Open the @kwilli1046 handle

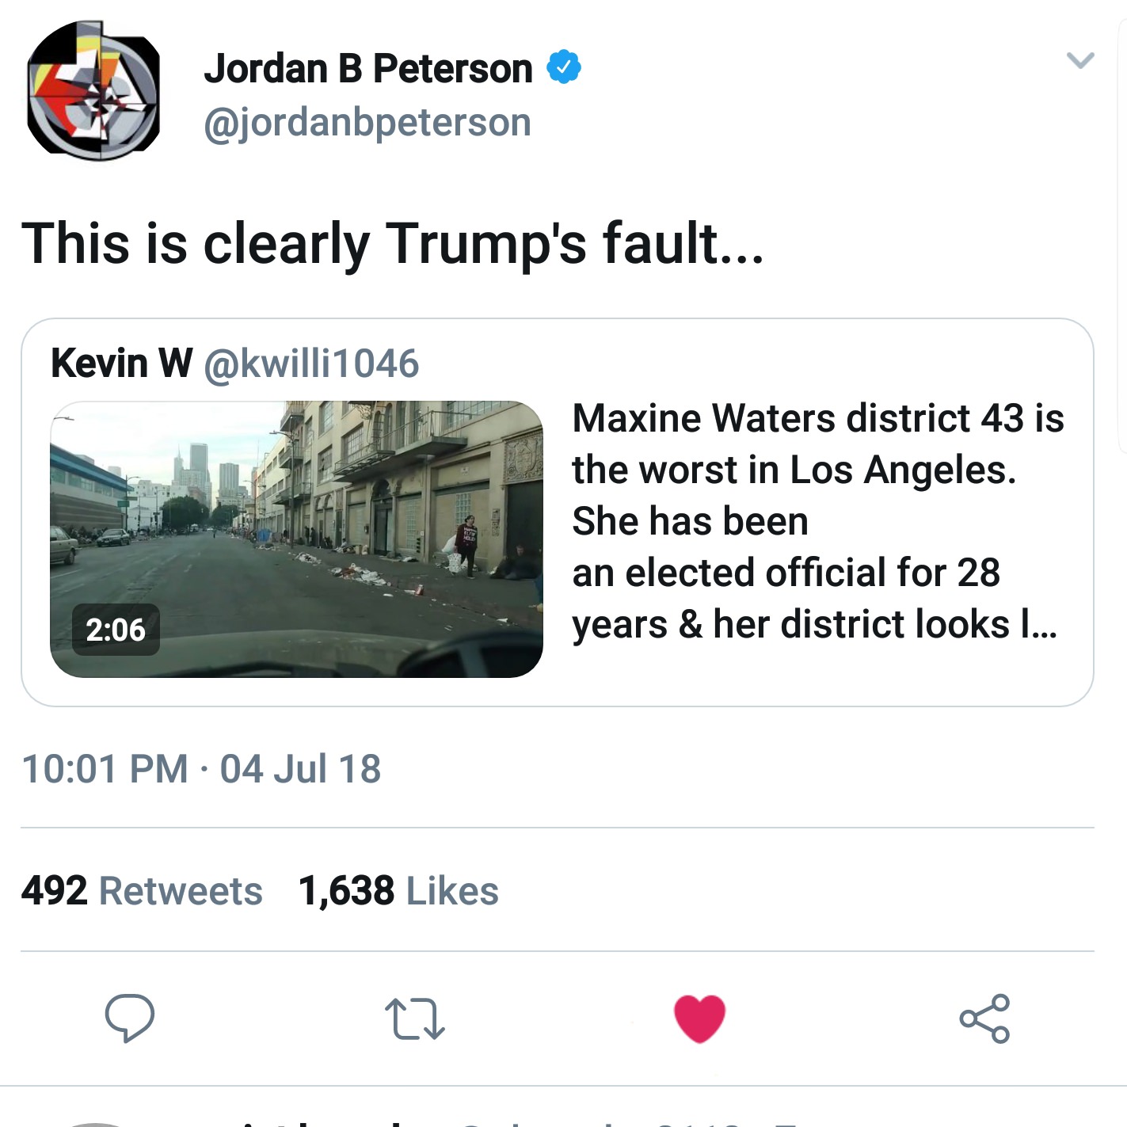pyautogui.click(x=311, y=364)
